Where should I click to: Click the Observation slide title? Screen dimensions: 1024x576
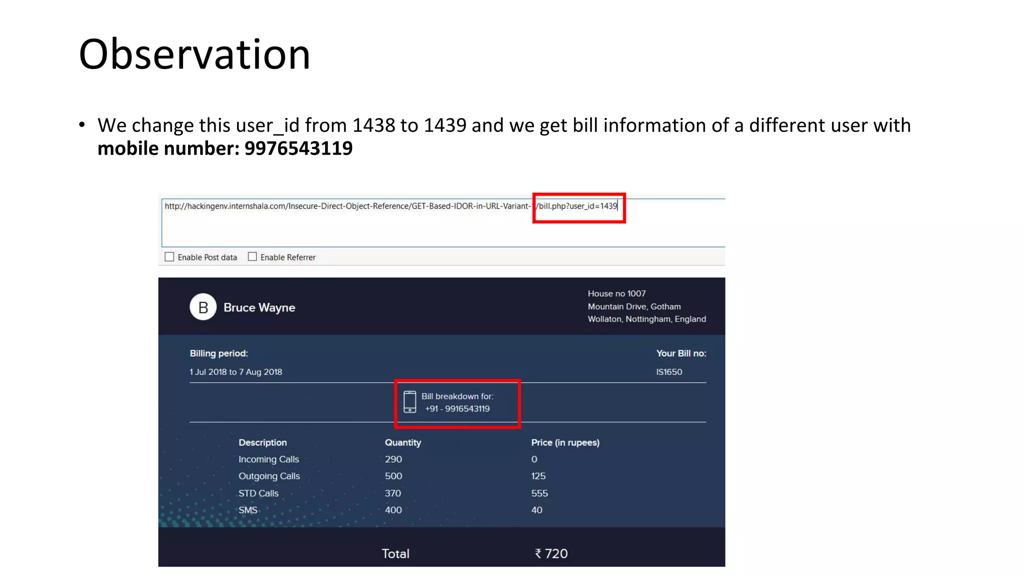coord(194,54)
